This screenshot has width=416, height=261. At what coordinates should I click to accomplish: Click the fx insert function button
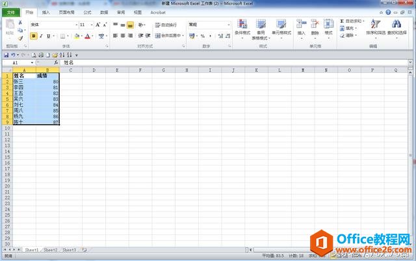tap(56, 63)
